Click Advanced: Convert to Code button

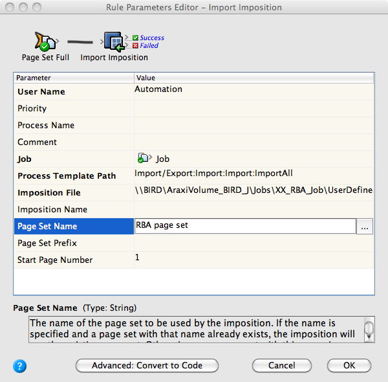click(x=147, y=365)
